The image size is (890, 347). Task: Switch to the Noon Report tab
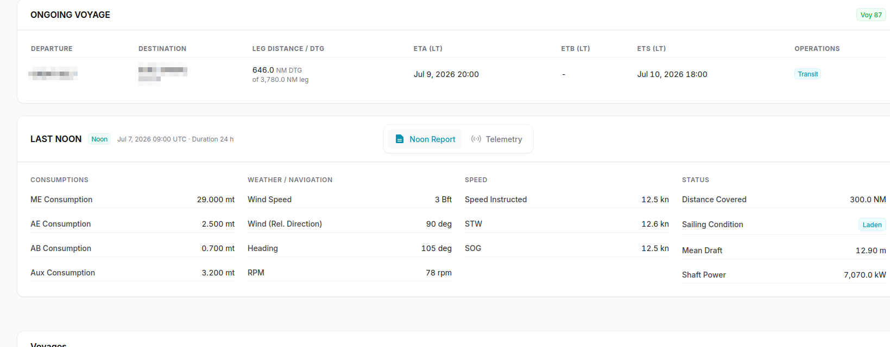[425, 139]
